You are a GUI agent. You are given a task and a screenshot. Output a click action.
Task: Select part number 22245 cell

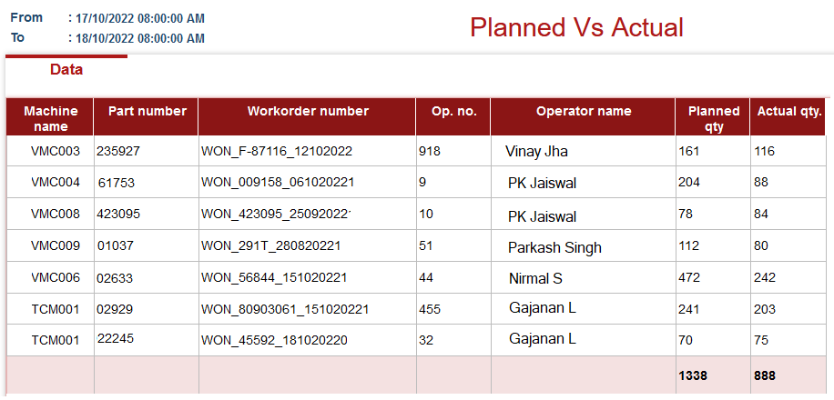pos(147,340)
